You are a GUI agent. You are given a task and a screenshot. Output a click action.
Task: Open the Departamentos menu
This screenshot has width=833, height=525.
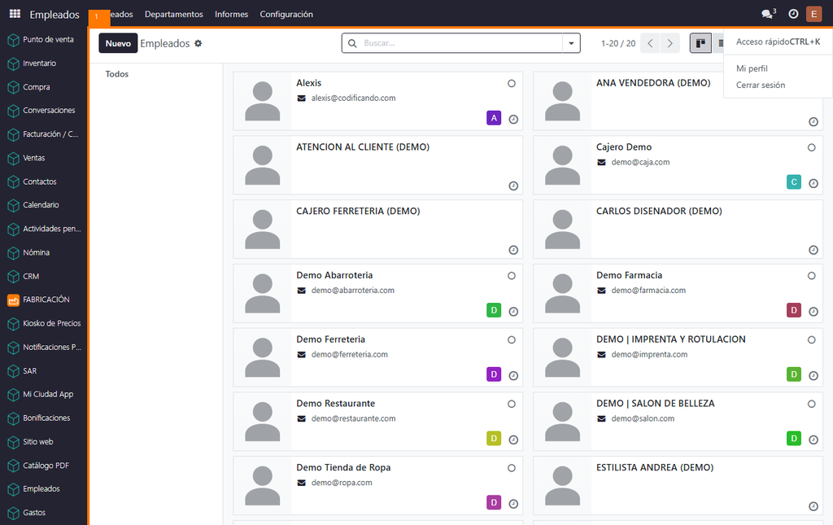(174, 15)
